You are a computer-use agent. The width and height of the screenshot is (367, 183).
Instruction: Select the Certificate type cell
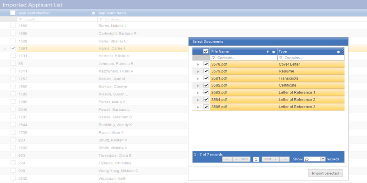[311, 85]
